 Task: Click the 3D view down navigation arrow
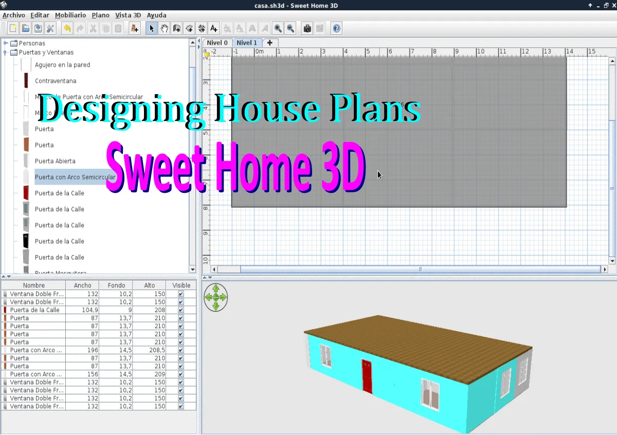pos(216,306)
